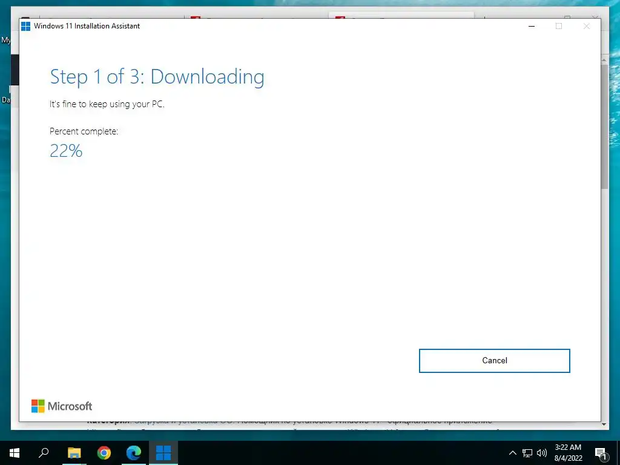Click the 22% percent complete value
620x465 pixels.
66,151
